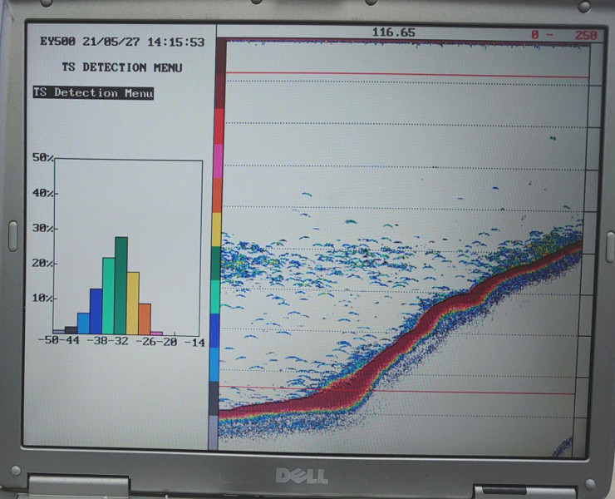The width and height of the screenshot is (615, 499).
Task: Click the yellow swatch in the vertical color scale
Action: [218, 230]
